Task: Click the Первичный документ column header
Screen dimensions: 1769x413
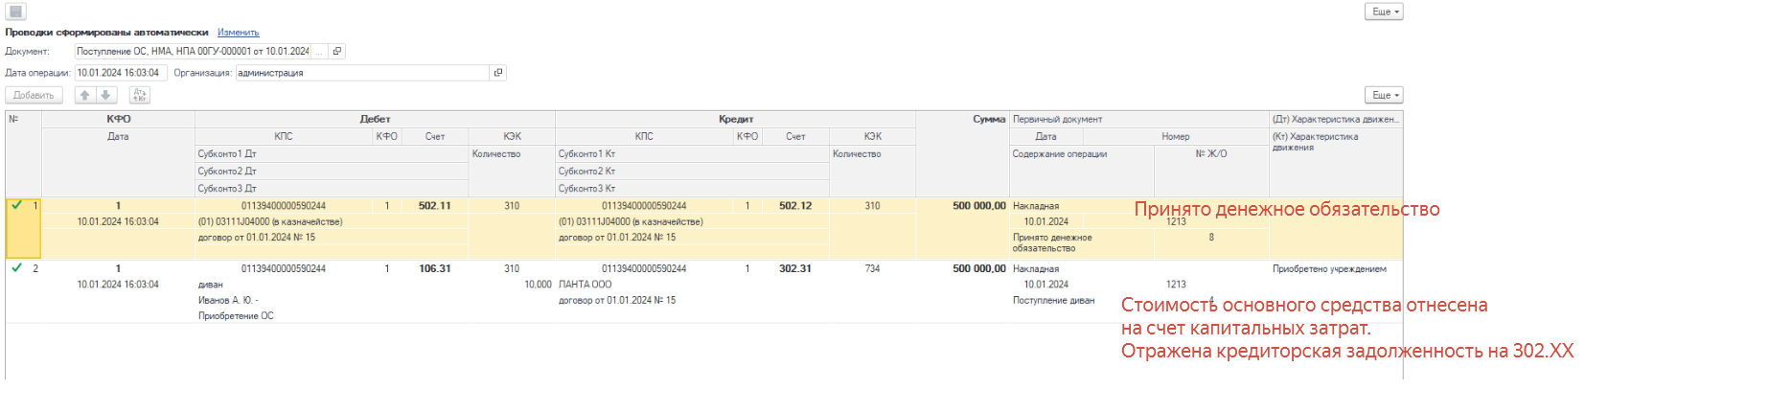Action: 1139,119
